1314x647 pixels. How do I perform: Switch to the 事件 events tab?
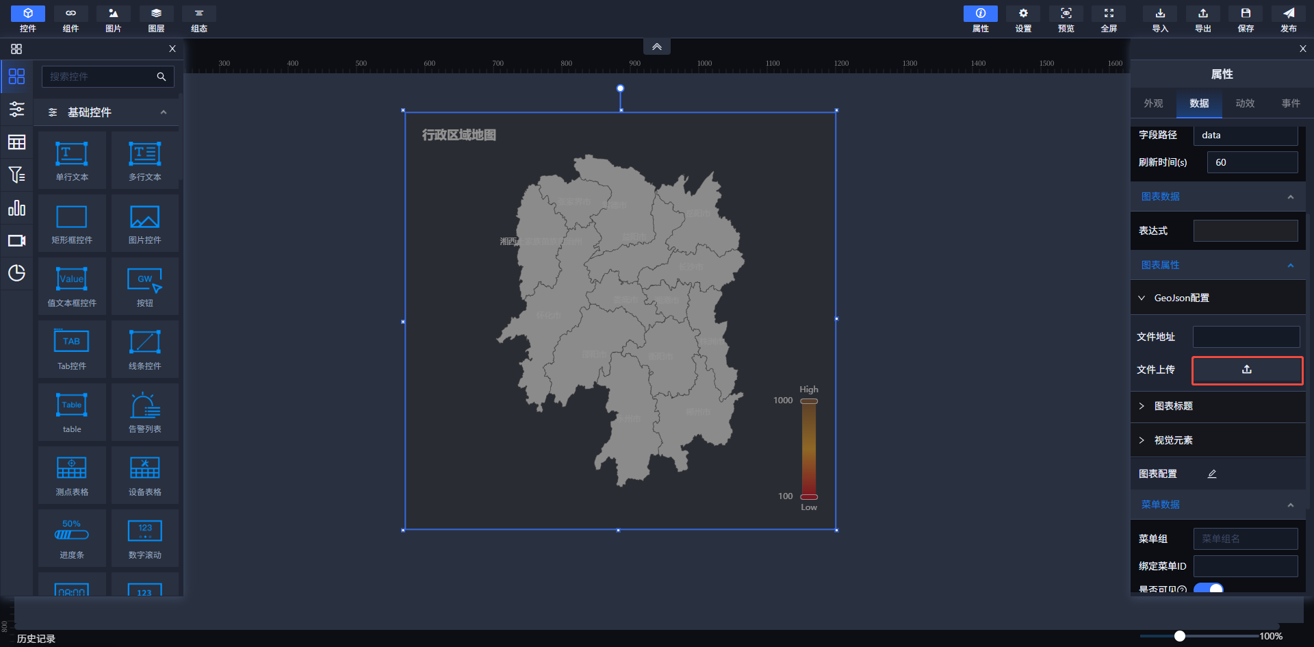pyautogui.click(x=1290, y=103)
